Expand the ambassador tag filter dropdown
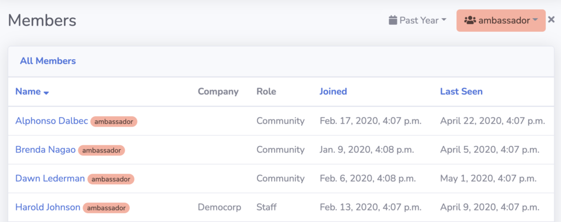Screen dimensions: 561x222 pos(501,20)
